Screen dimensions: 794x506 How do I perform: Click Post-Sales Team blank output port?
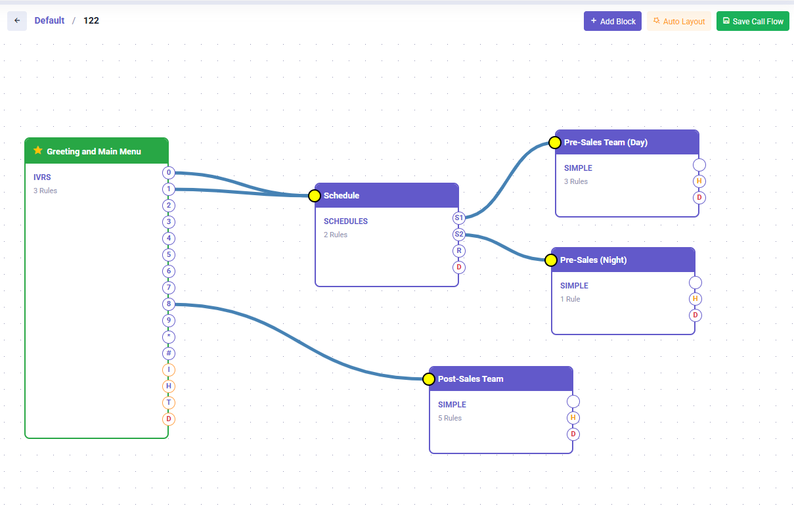(x=573, y=402)
